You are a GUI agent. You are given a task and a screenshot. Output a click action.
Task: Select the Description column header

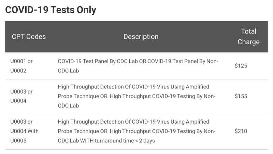click(141, 37)
